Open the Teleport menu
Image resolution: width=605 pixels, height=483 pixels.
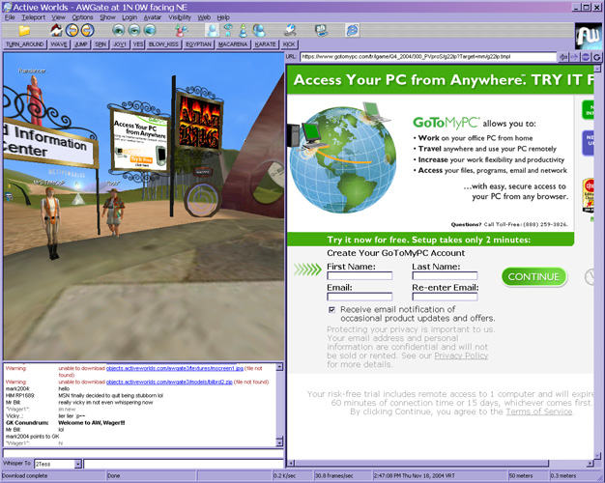tap(33, 17)
